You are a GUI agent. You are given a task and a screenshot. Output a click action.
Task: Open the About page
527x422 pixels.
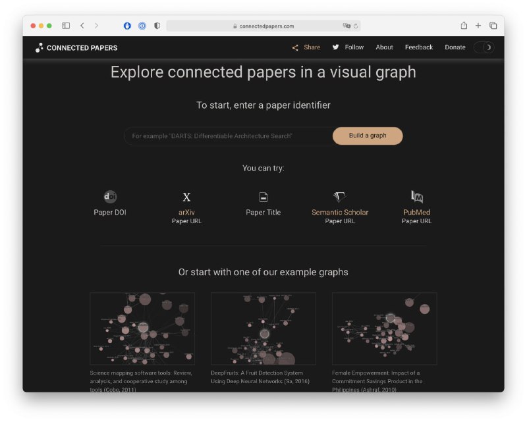click(384, 47)
